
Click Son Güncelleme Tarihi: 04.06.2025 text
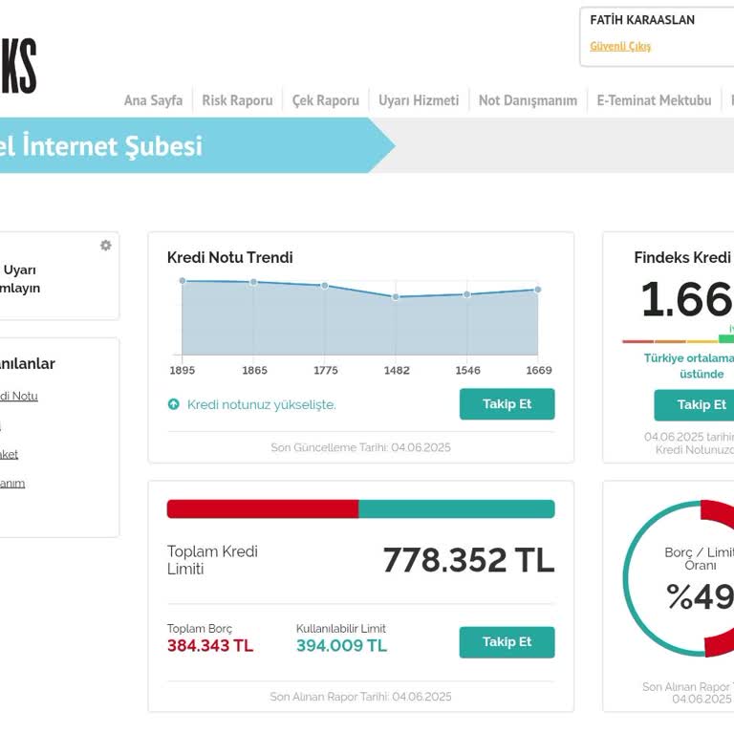(360, 447)
